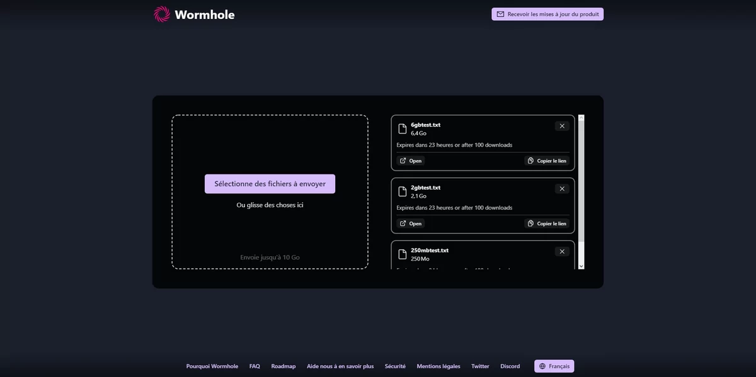Open the 6gbtest.txt share link
Image resolution: width=756 pixels, height=377 pixels.
coord(411,160)
